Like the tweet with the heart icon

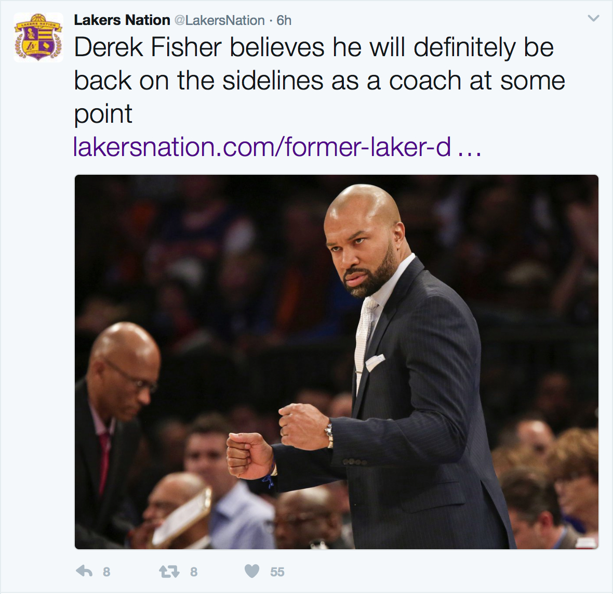252,572
